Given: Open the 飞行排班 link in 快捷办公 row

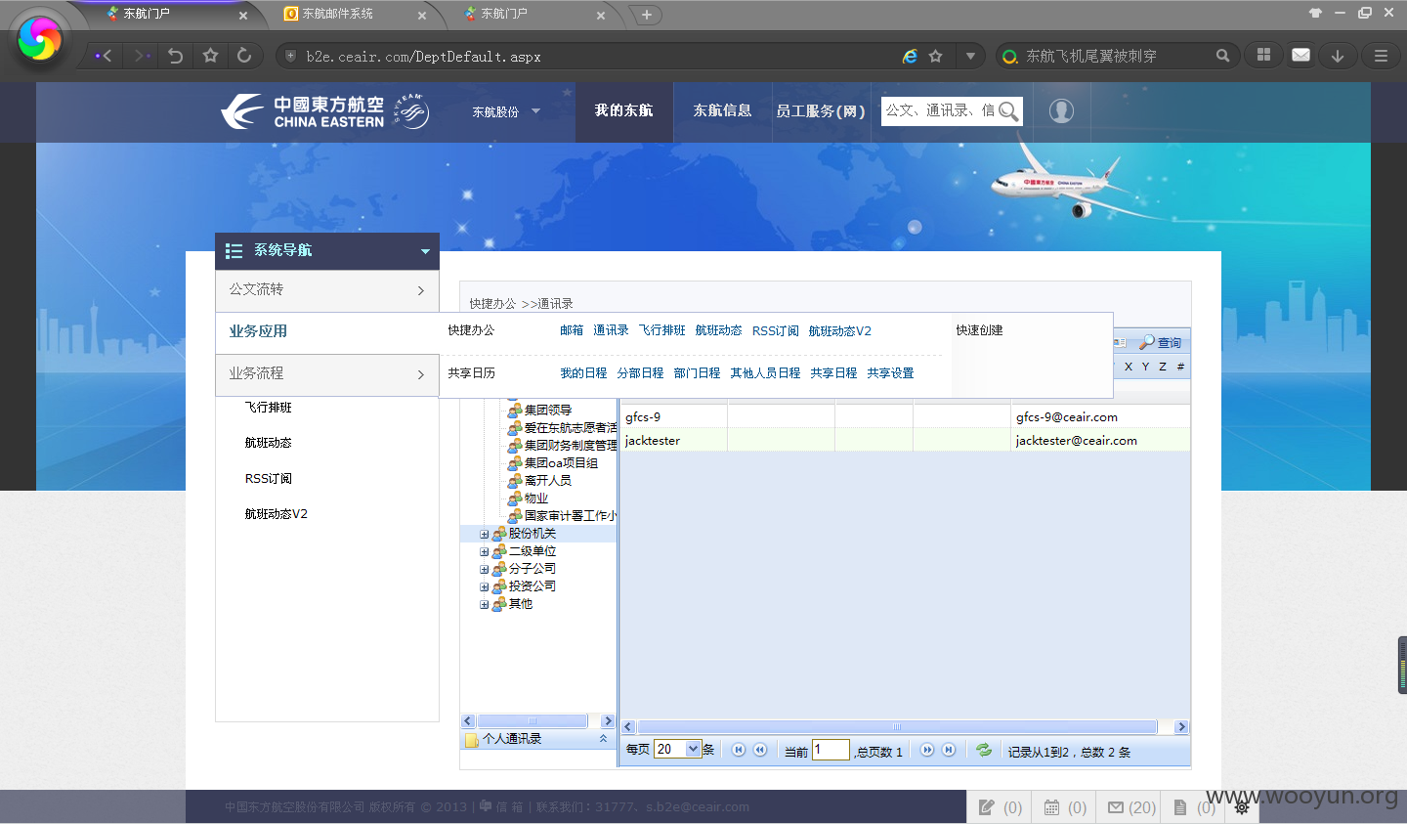Looking at the screenshot, I should click(x=662, y=330).
